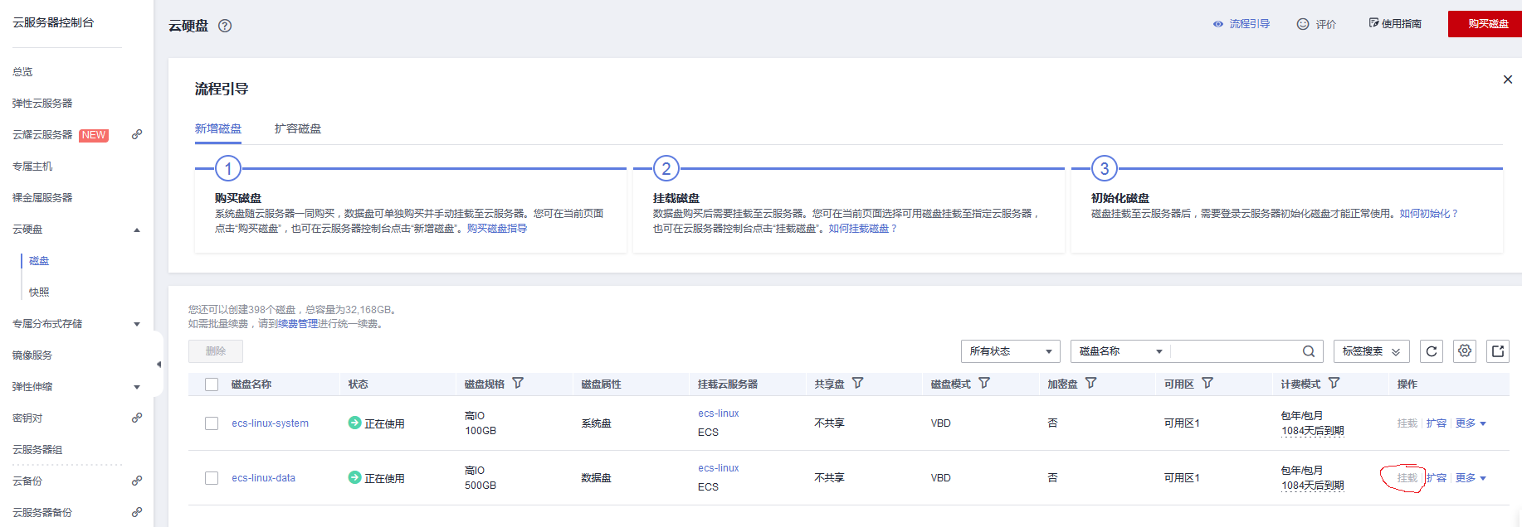Click status icon for ecs-linux-system

coord(354,423)
